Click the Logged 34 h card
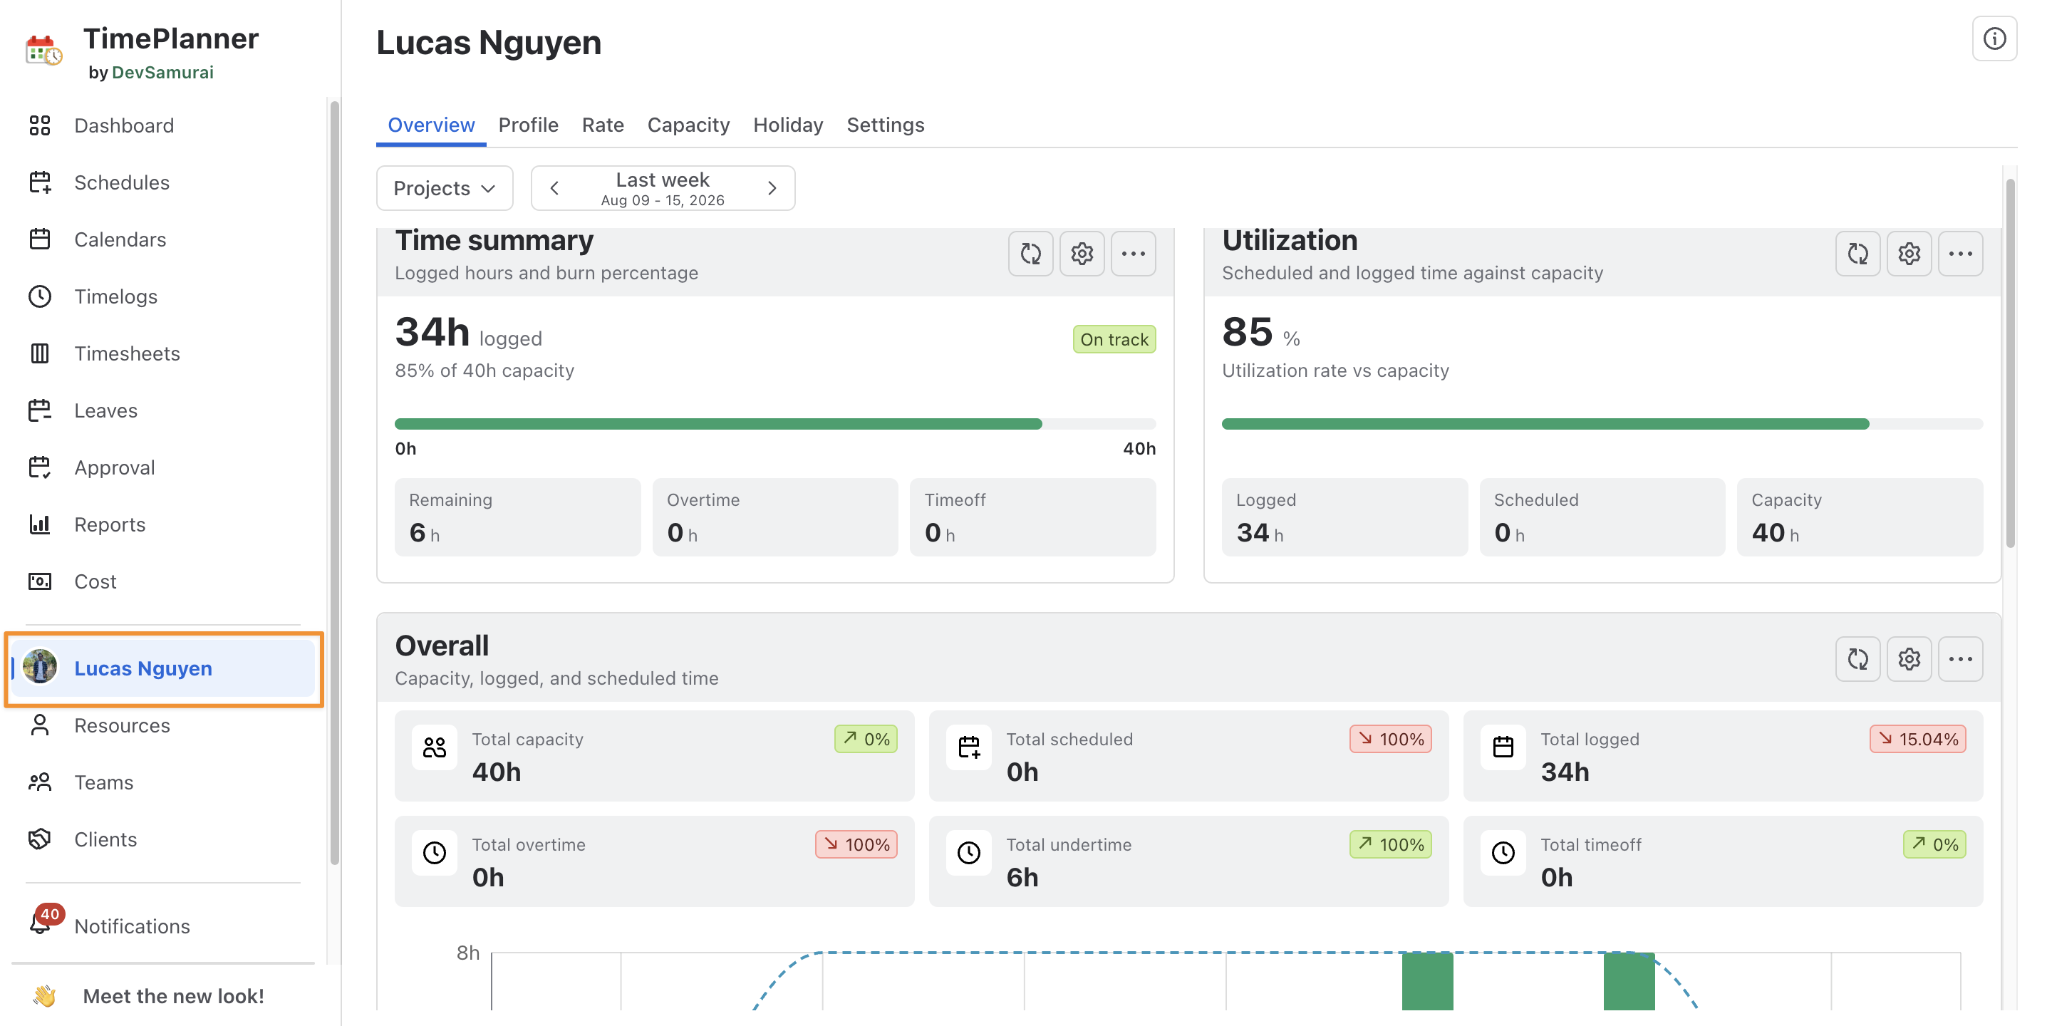The width and height of the screenshot is (2052, 1026). tap(1344, 517)
